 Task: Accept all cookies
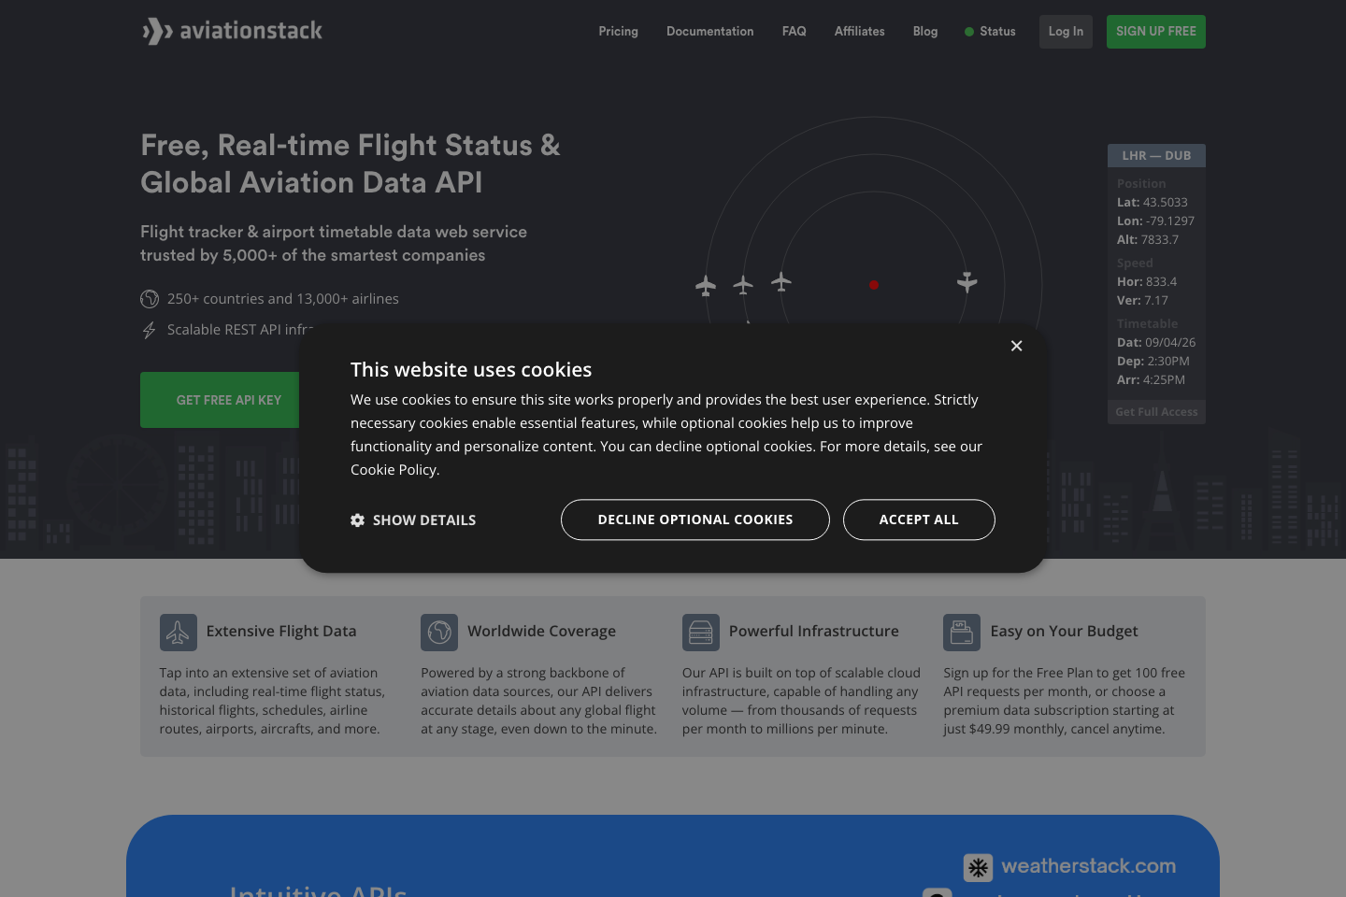[919, 520]
